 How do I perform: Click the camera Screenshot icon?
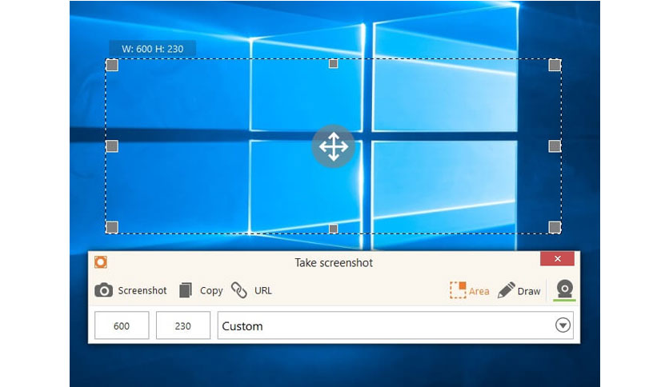pyautogui.click(x=103, y=290)
